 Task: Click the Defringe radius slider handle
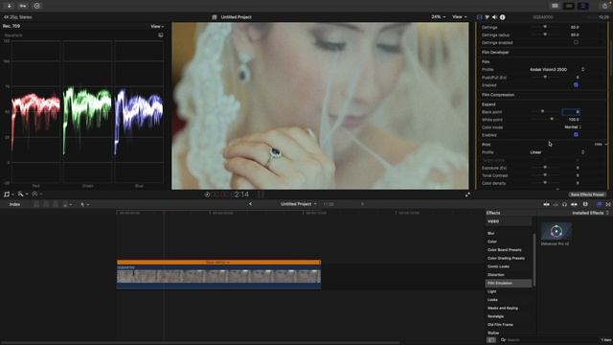tap(545, 34)
